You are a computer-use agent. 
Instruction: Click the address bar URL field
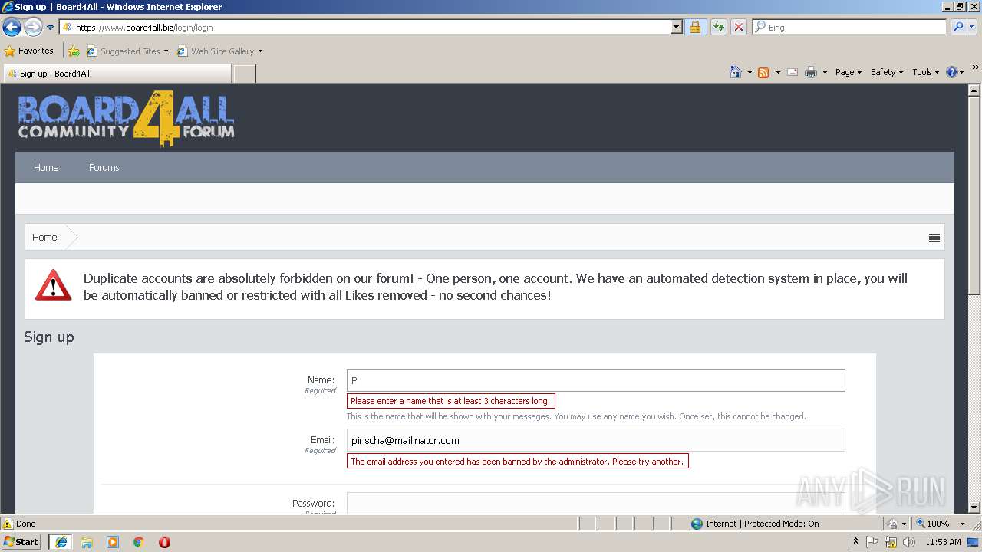coord(366,27)
